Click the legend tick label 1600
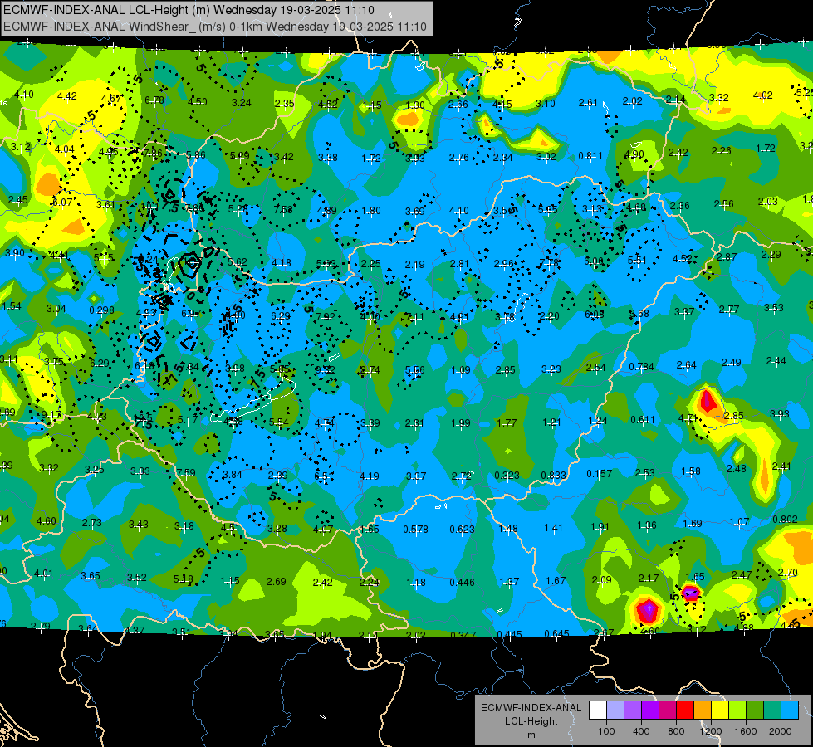Image resolution: width=813 pixels, height=747 pixels. (746, 731)
